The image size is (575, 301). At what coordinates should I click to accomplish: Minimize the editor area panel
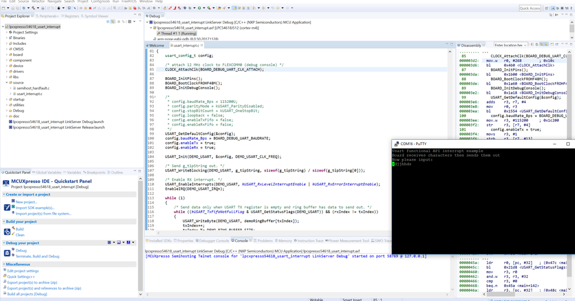click(447, 44)
